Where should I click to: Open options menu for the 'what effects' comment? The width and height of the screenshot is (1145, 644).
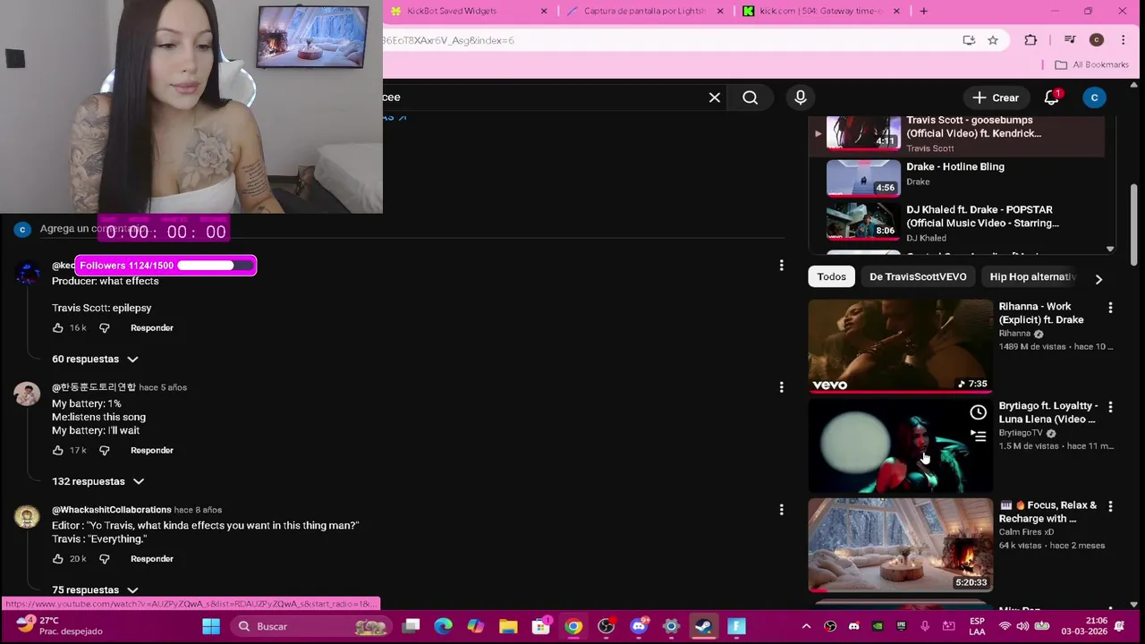781,266
